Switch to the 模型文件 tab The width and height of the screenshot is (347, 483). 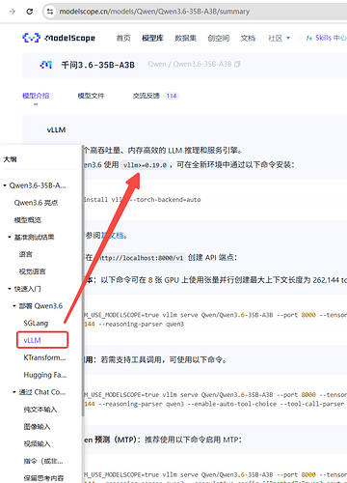click(91, 96)
